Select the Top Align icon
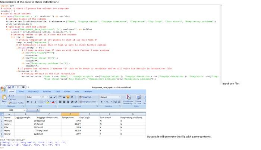Viewport: 261px width, 150px height. coord(60,97)
